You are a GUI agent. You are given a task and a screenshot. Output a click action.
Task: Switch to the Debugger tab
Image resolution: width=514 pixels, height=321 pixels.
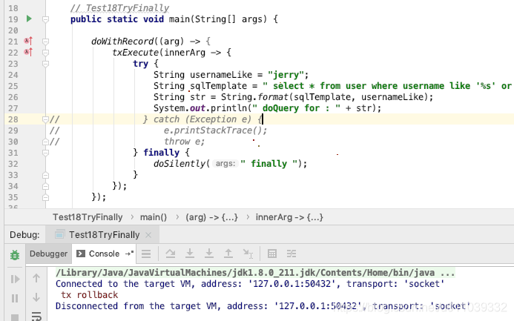(x=48, y=254)
